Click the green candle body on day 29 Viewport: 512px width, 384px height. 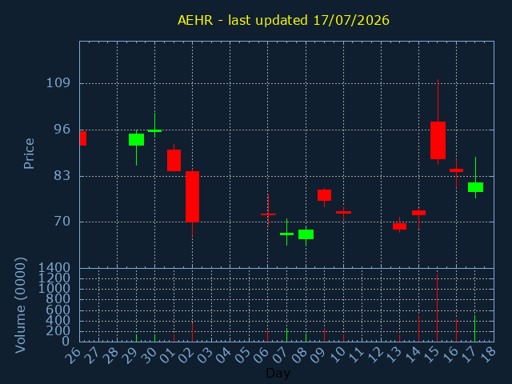pos(137,139)
